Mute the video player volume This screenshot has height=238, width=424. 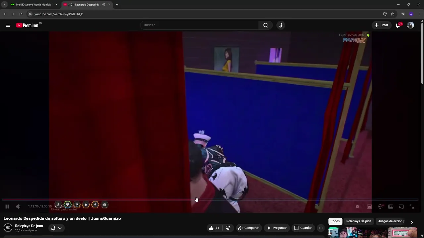pyautogui.click(x=18, y=207)
